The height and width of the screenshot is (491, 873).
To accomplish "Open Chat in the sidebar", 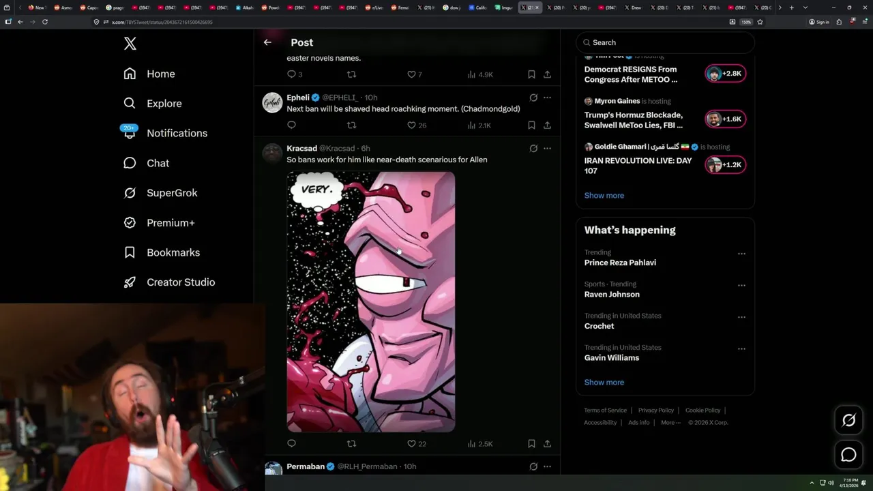I will point(147,163).
